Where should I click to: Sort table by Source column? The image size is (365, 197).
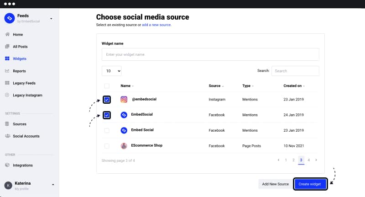216,86
